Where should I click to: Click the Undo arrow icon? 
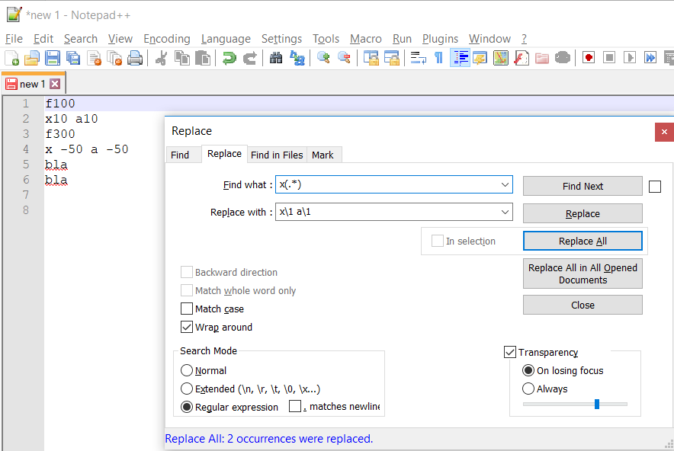click(x=229, y=58)
